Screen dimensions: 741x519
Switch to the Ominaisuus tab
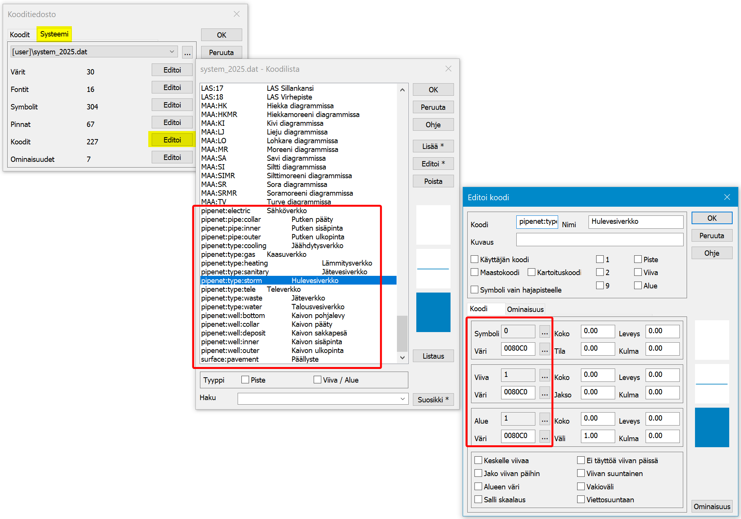525,309
